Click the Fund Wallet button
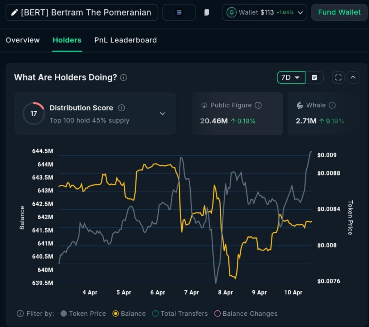The width and height of the screenshot is (369, 327). [x=339, y=12]
